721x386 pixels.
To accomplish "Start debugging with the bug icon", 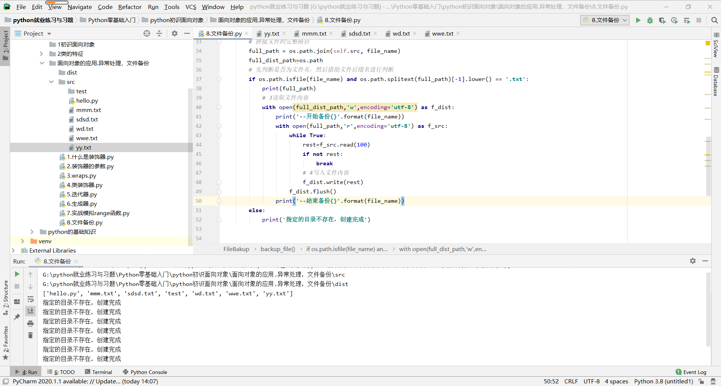I will click(650, 20).
